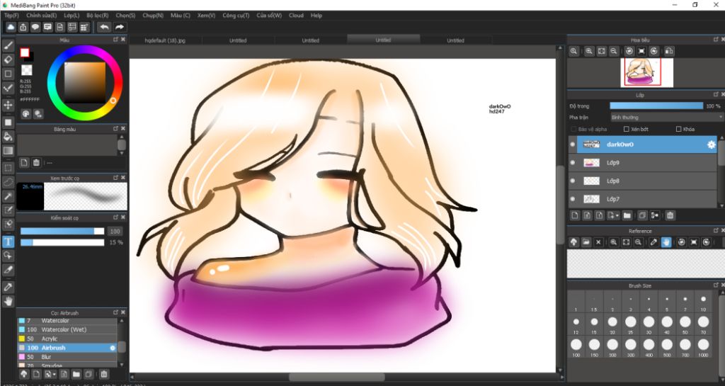Click the brush size slider showing 100
725x386 pixels.
[x=62, y=231]
